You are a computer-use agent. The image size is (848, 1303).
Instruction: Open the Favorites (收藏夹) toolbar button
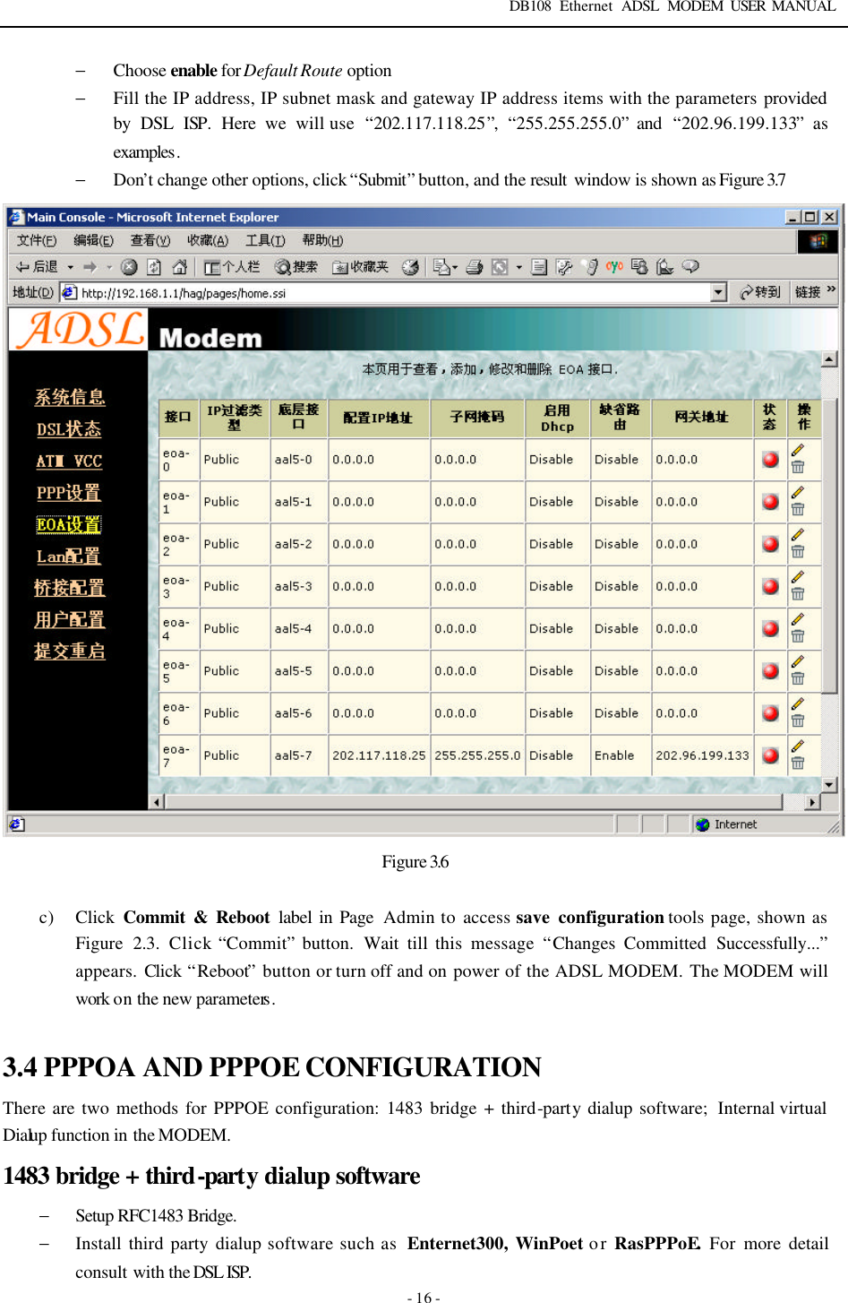361,266
